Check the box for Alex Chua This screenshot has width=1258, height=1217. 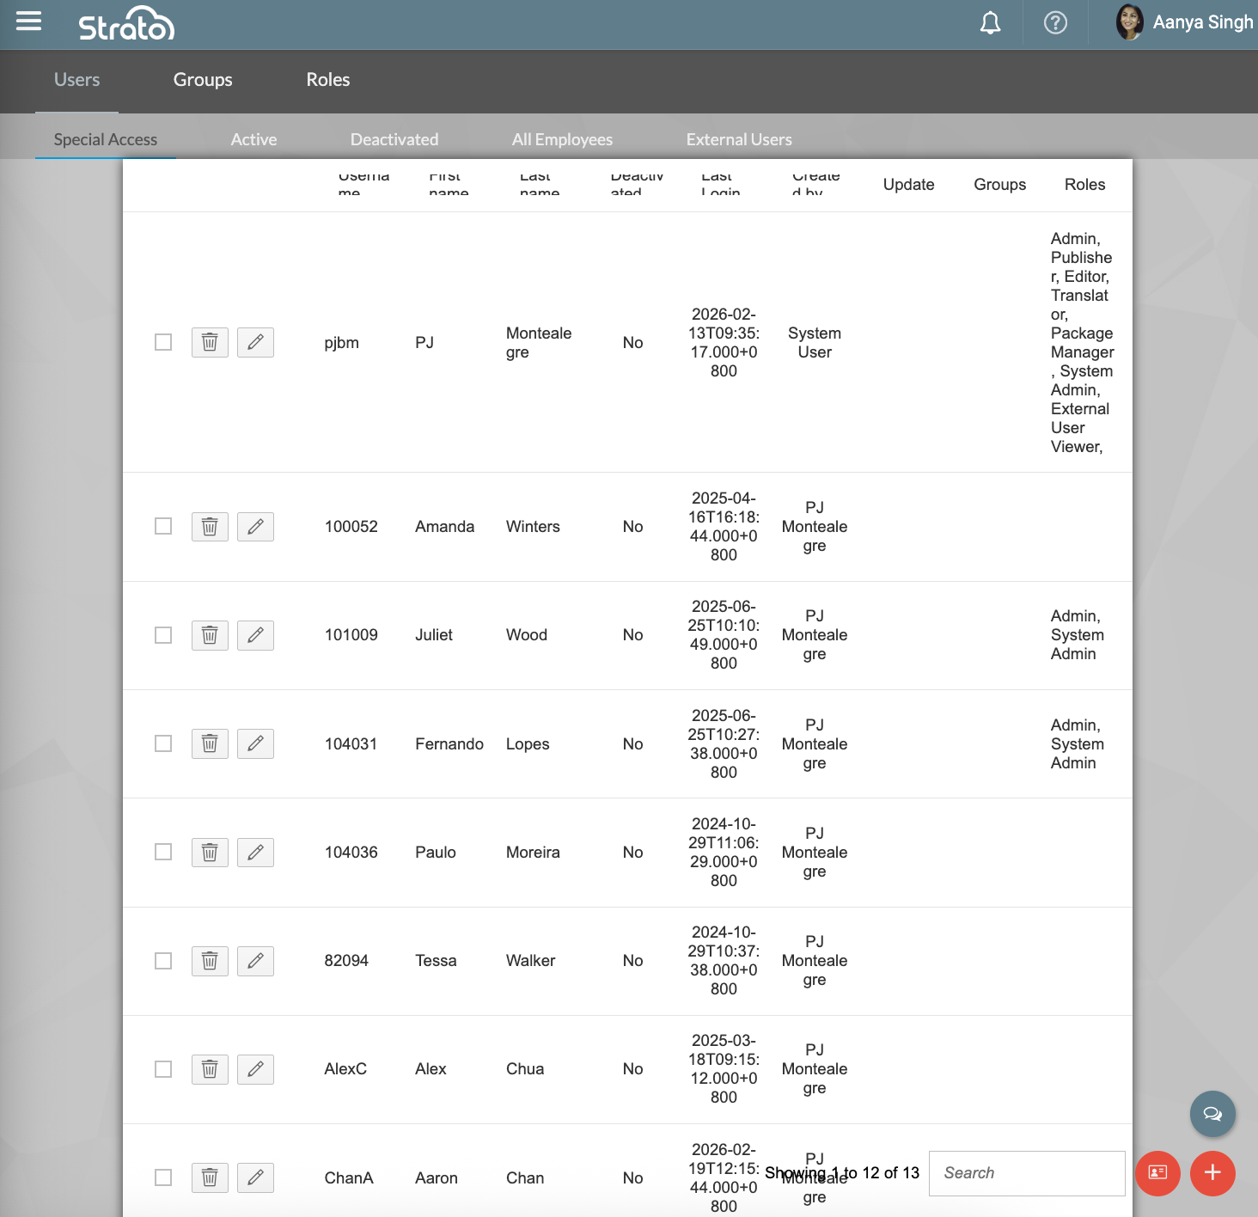point(163,1069)
